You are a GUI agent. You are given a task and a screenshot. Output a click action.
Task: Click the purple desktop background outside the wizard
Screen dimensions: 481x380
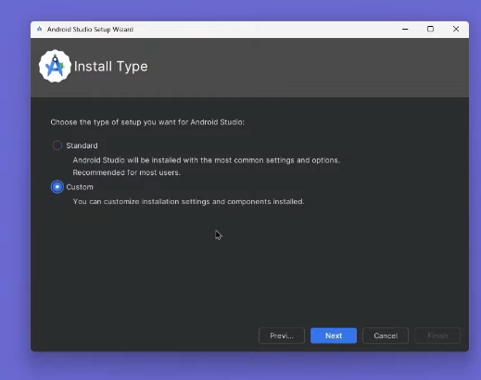coord(15,185)
